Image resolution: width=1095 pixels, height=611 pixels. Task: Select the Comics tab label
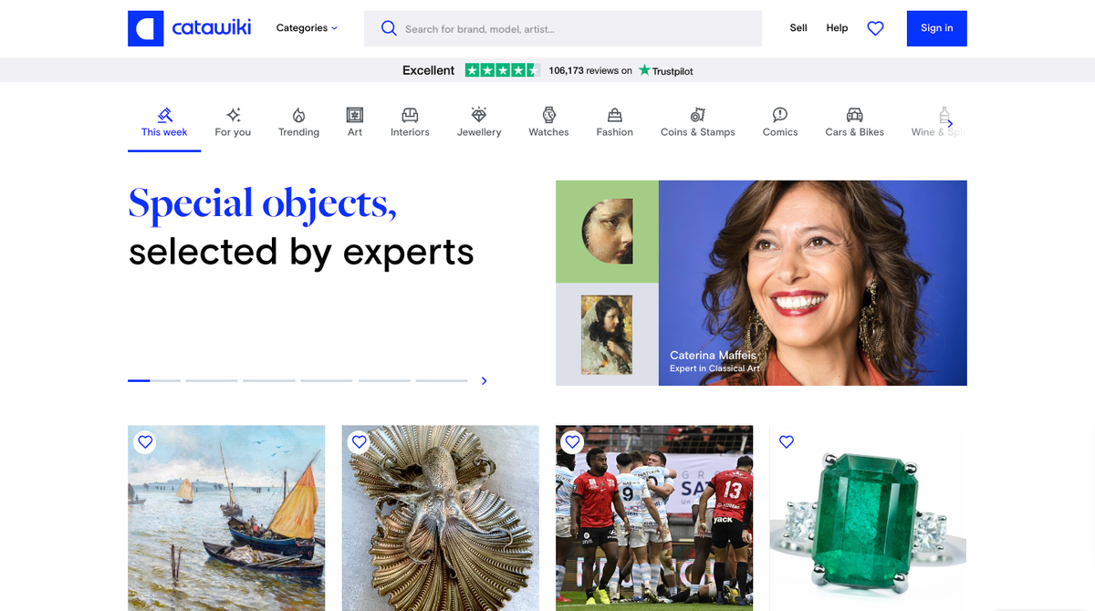[x=780, y=132]
